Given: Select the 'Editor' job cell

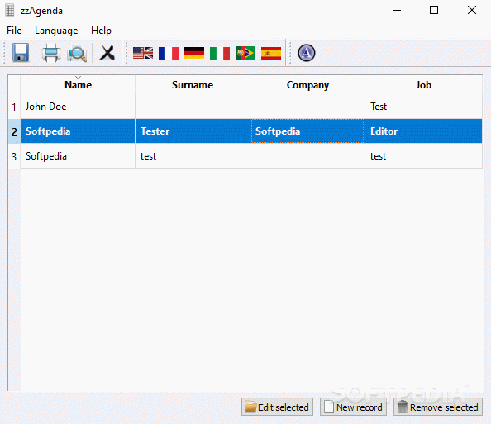Looking at the screenshot, I should point(423,131).
